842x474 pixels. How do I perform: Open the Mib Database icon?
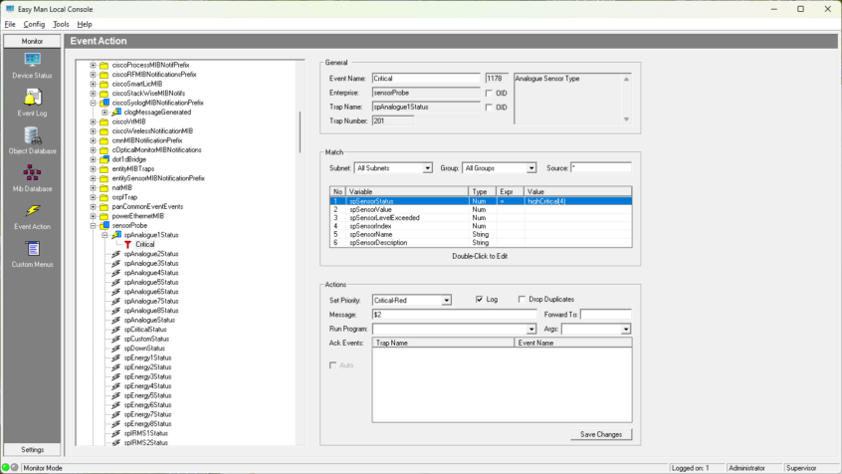(x=32, y=173)
